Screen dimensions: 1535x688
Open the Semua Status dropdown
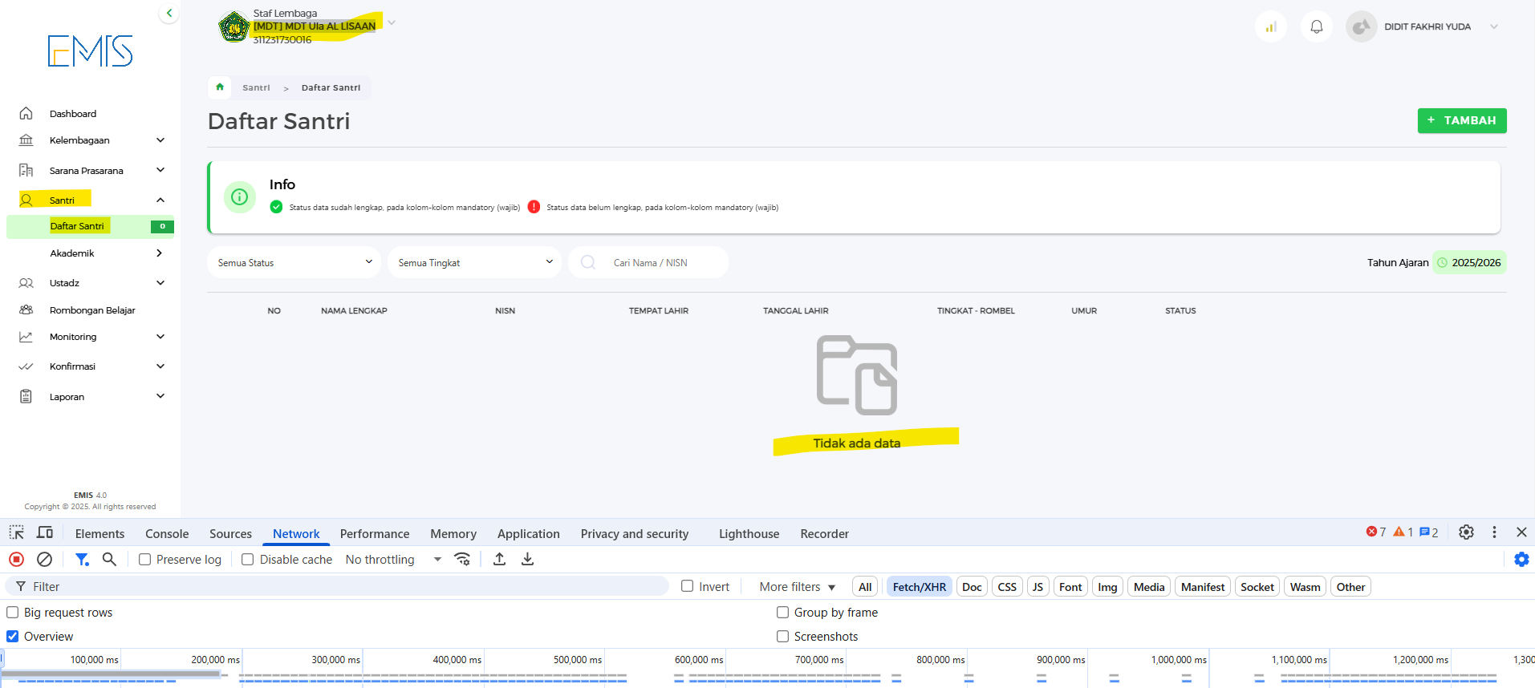point(294,262)
